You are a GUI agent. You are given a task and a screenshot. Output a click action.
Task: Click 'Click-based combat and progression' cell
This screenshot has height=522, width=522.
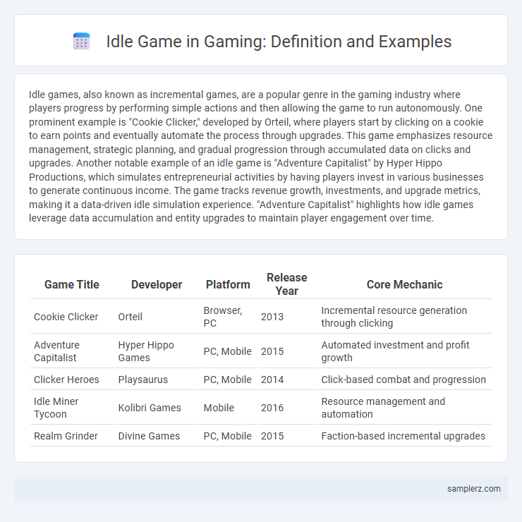(x=403, y=380)
